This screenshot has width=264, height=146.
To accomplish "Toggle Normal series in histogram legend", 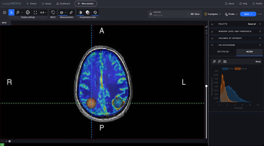I will [x=241, y=68].
